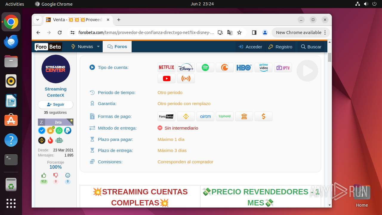The width and height of the screenshot is (382, 215).
Task: Click the airtm payment method icon
Action: (205, 116)
